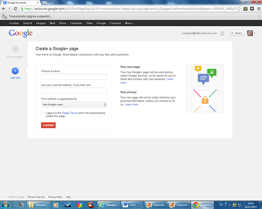The width and height of the screenshot is (262, 209).
Task: Open the notifications bell
Action: pyautogui.click(x=222, y=33)
